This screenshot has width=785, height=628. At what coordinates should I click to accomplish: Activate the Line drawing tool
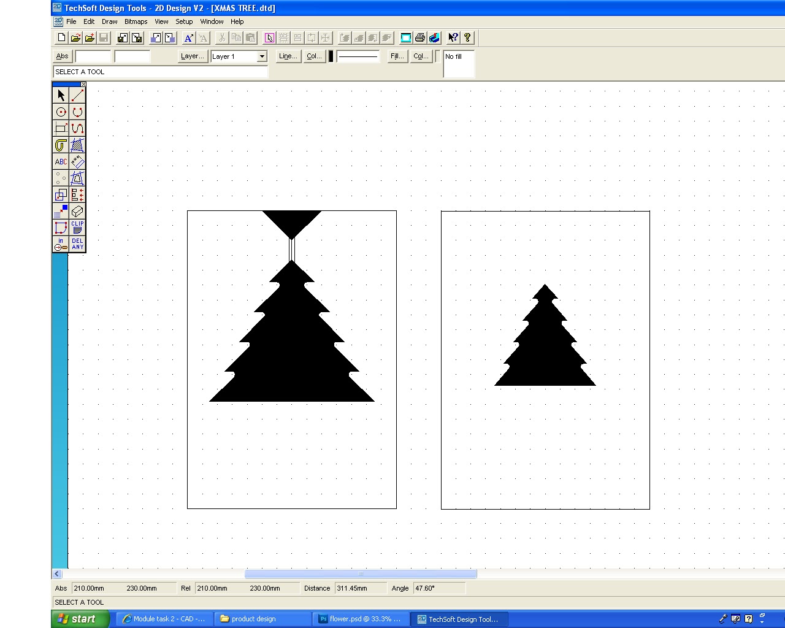tap(77, 95)
